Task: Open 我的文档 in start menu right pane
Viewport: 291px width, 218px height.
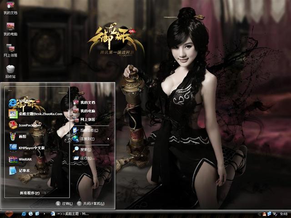Action: point(84,102)
